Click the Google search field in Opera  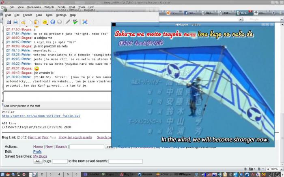(262, 19)
